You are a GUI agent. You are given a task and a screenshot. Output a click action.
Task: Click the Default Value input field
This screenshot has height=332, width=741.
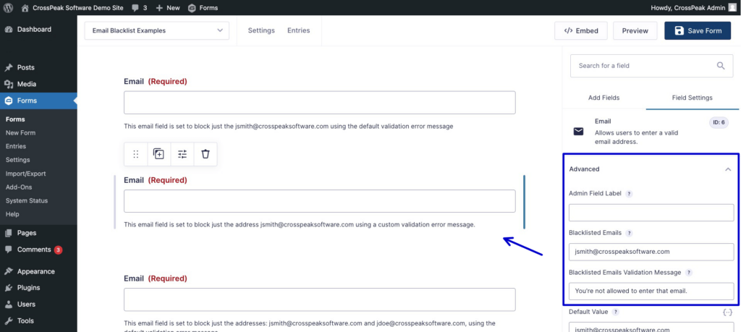651,327
